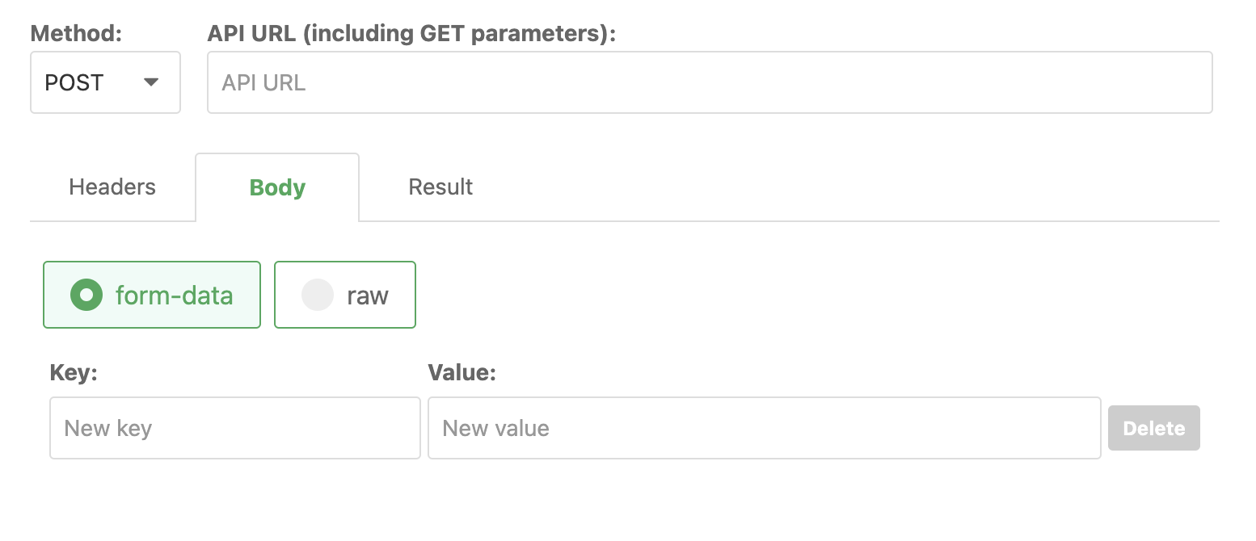Click the arrow beside POST
The image size is (1256, 541).
151,82
